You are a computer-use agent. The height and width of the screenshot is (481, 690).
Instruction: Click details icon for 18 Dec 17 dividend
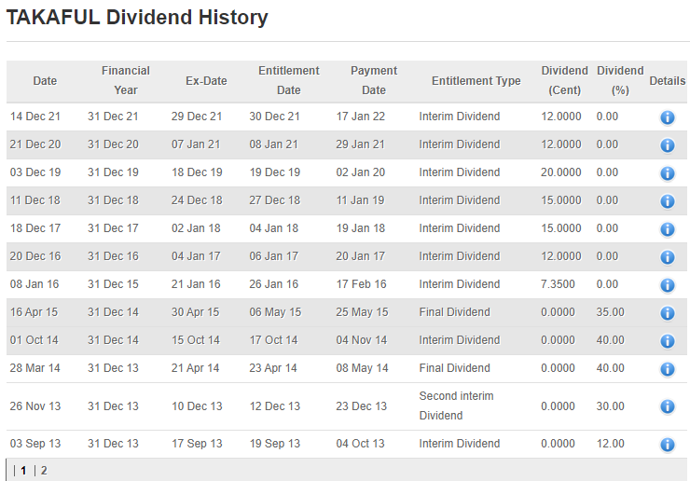click(x=668, y=229)
